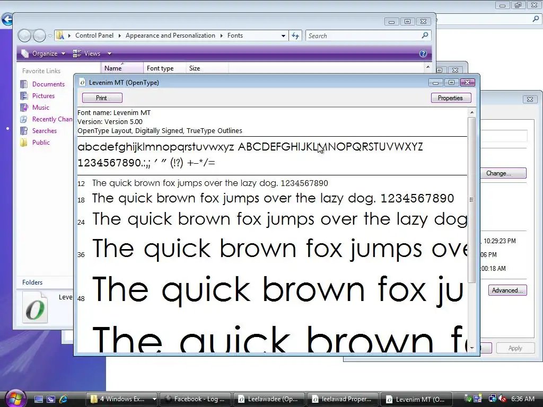Expand the address bar history dropdown
The image size is (543, 407).
[283, 36]
